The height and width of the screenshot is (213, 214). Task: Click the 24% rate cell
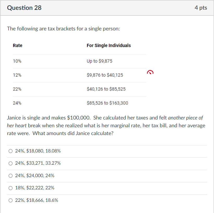pyautogui.click(x=17, y=103)
